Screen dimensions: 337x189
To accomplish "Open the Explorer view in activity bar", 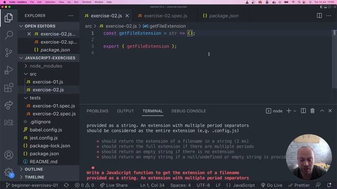I will pyautogui.click(x=8, y=18).
